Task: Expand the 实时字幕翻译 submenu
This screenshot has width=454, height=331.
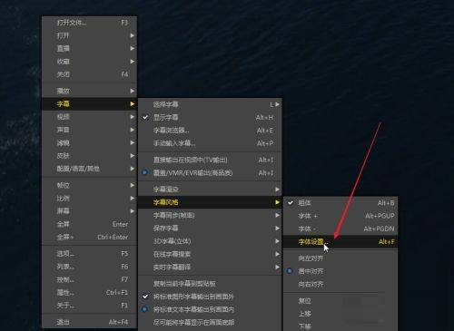Action: coord(210,268)
